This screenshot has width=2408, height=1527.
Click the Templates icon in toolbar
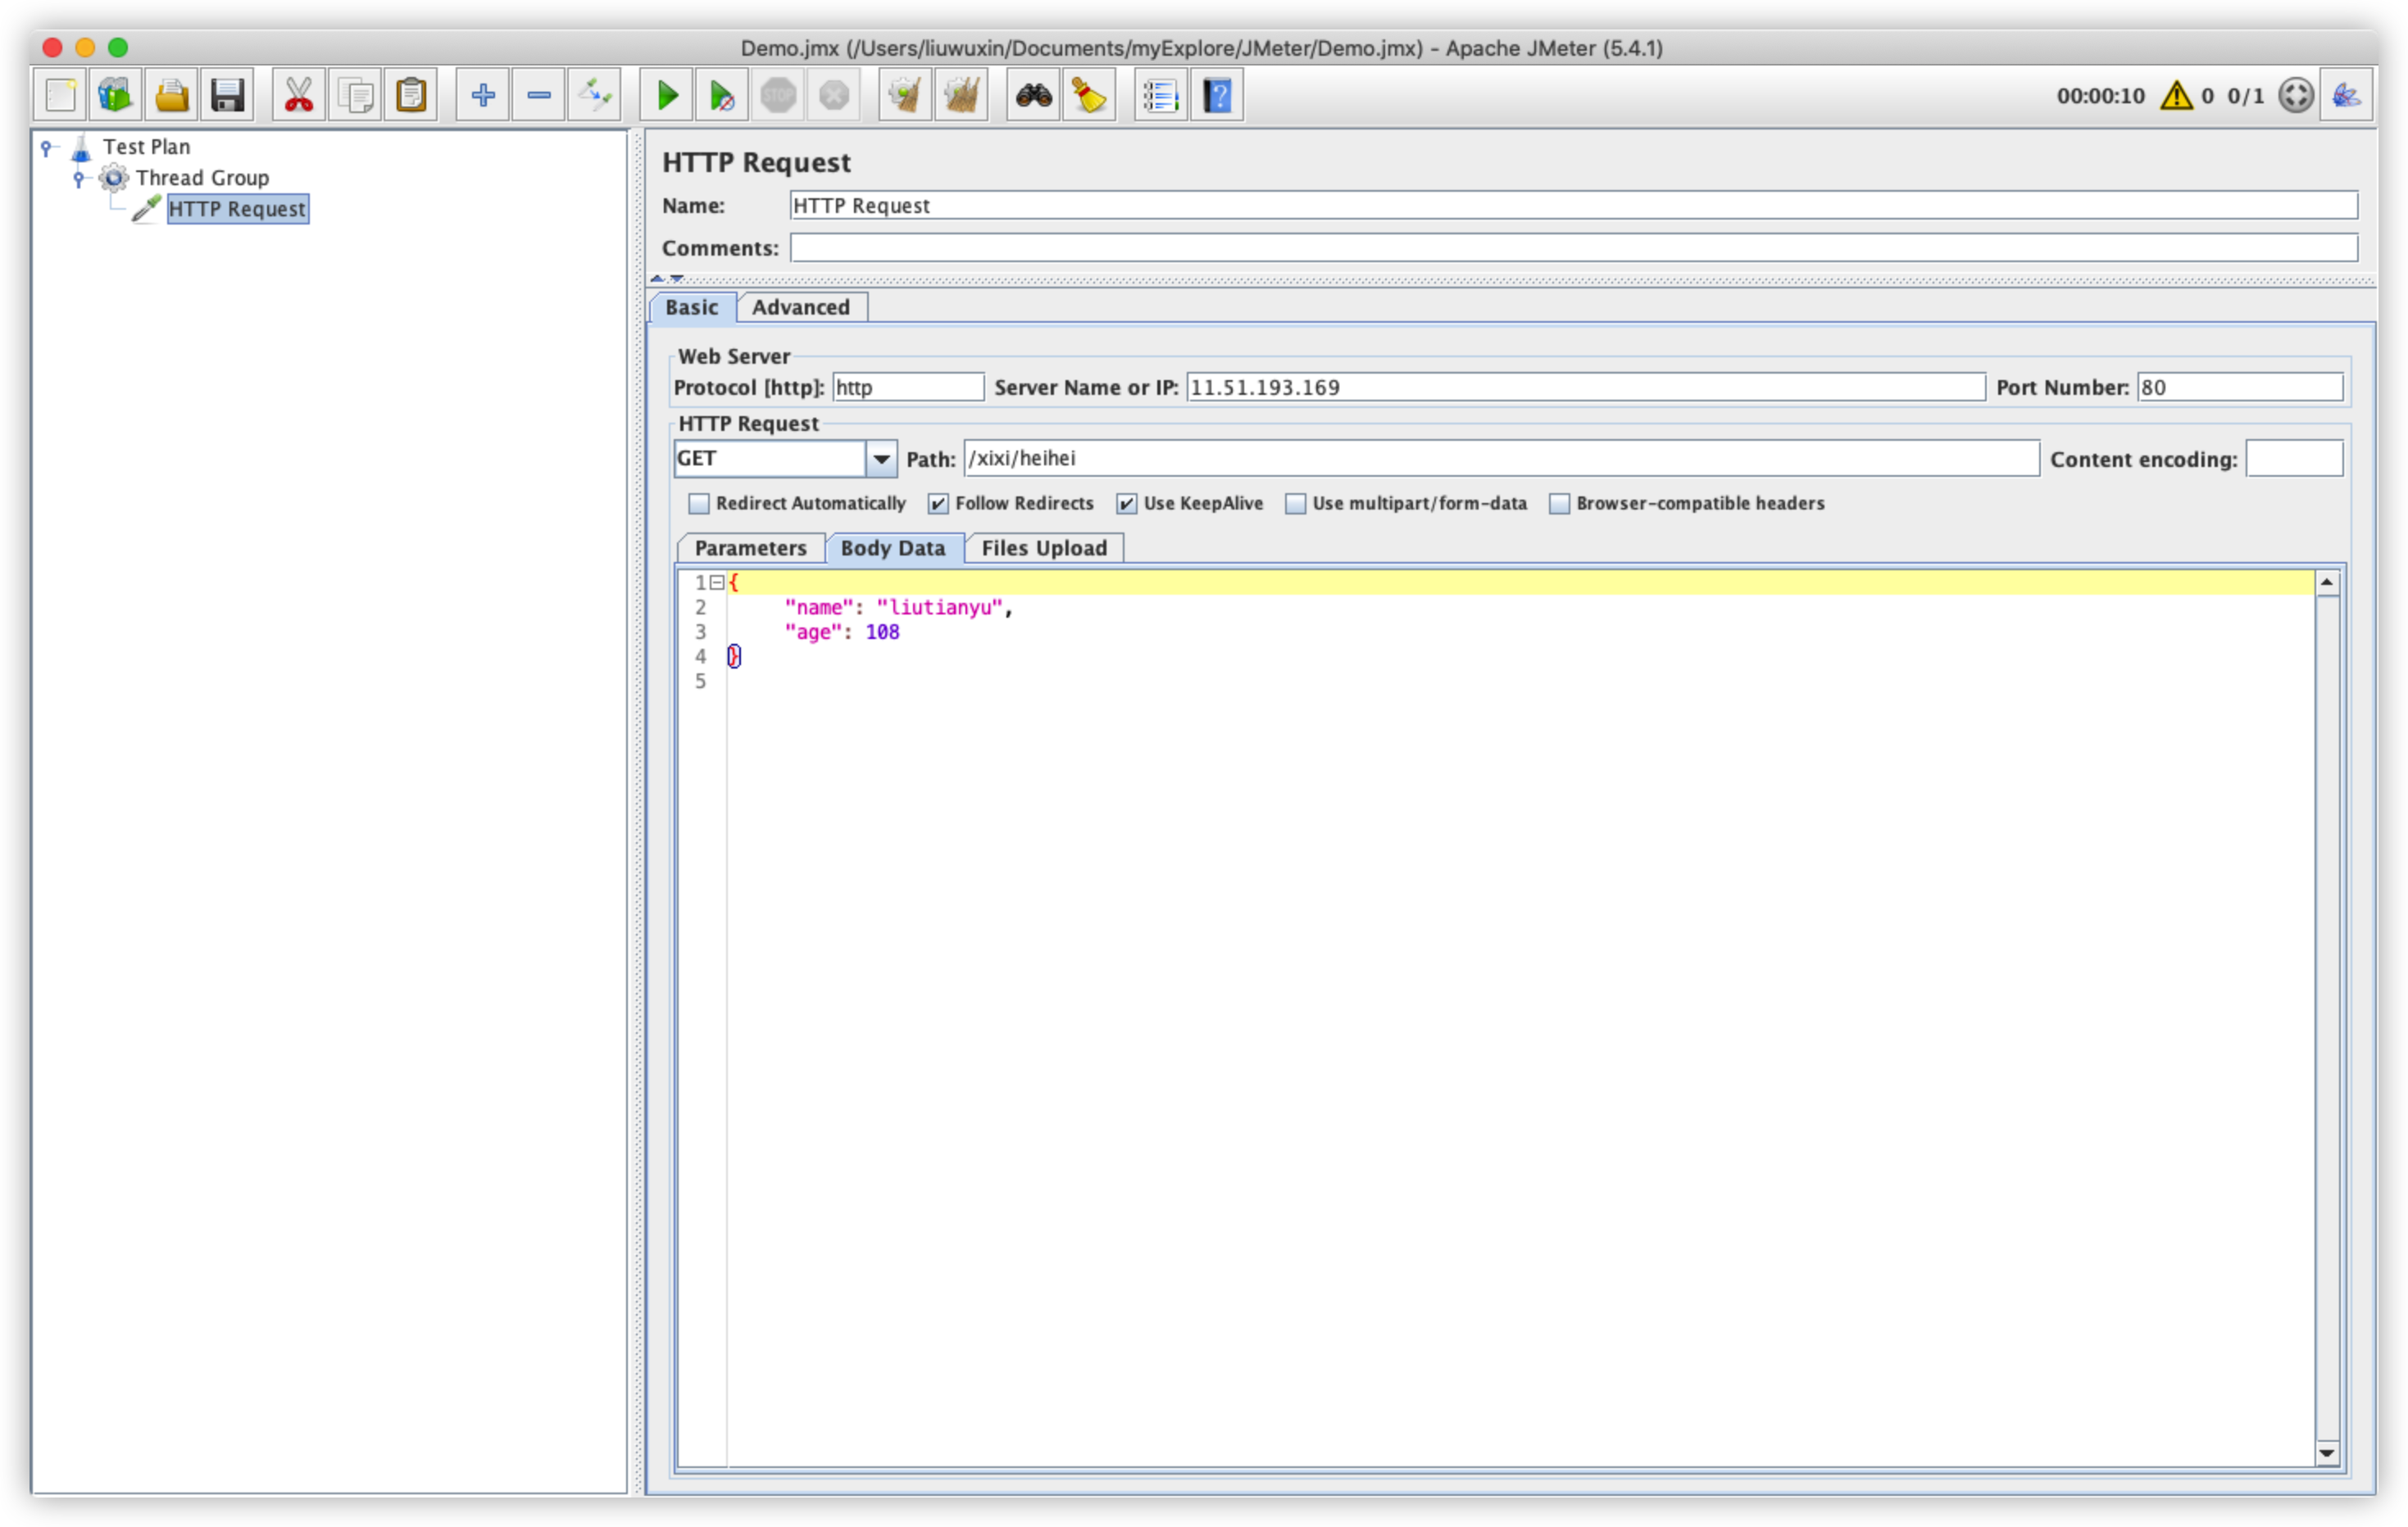pos(116,96)
